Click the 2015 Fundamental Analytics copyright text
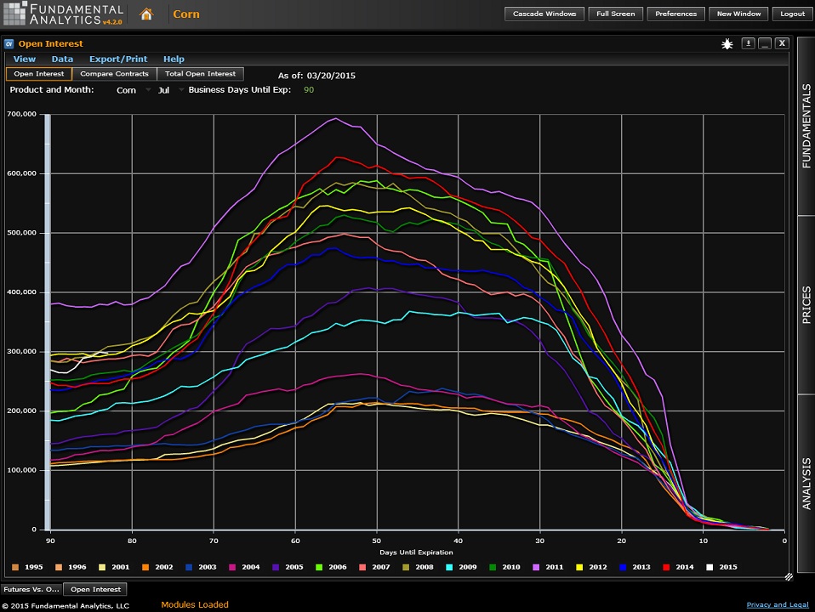 (66, 606)
